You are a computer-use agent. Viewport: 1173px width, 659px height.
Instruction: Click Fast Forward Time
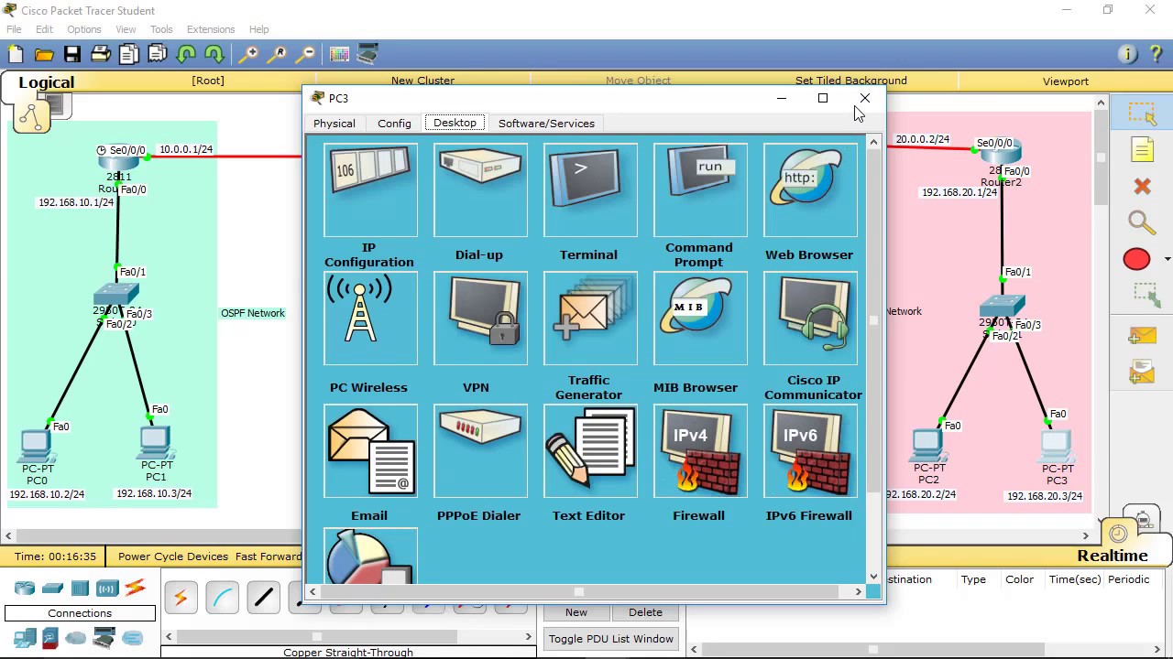tap(268, 556)
